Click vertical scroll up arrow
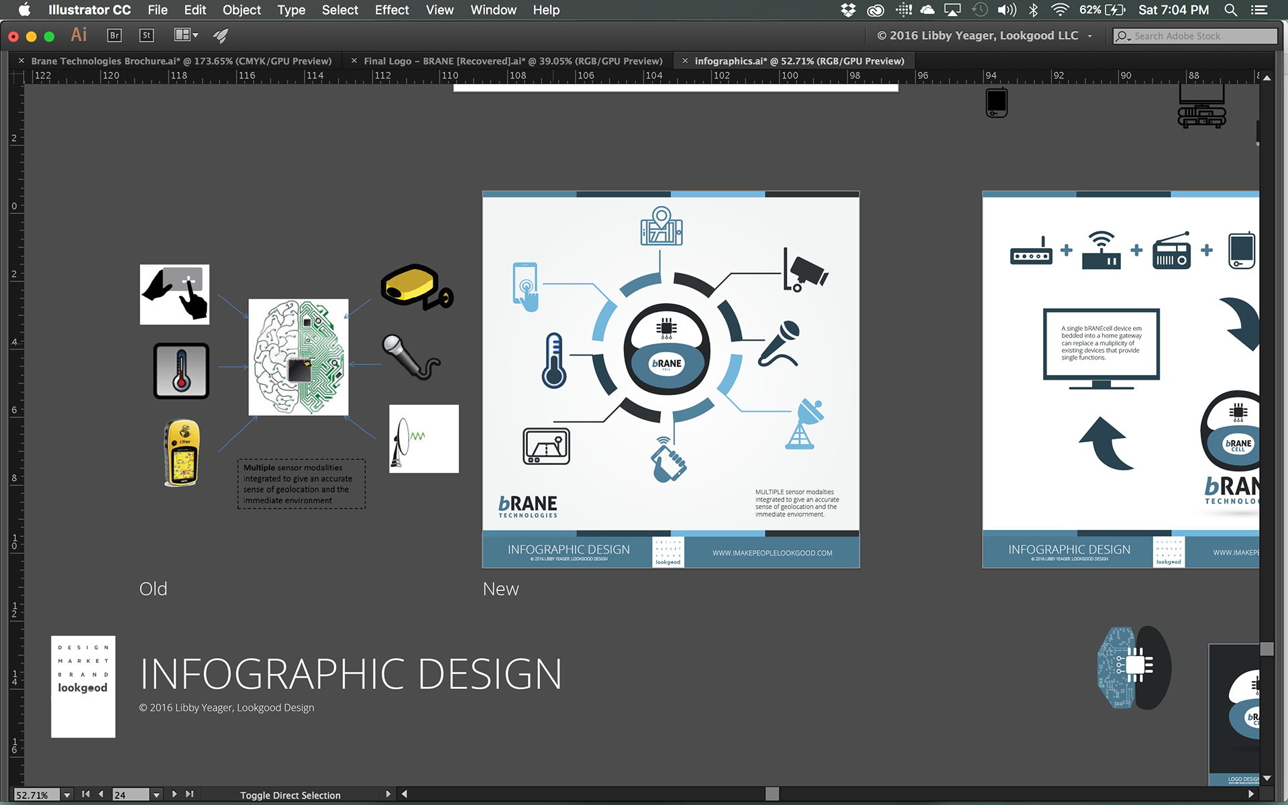 (x=1267, y=78)
